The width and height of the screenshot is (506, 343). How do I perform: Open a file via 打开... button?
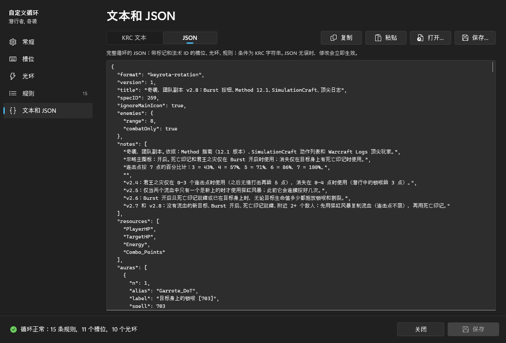point(430,38)
